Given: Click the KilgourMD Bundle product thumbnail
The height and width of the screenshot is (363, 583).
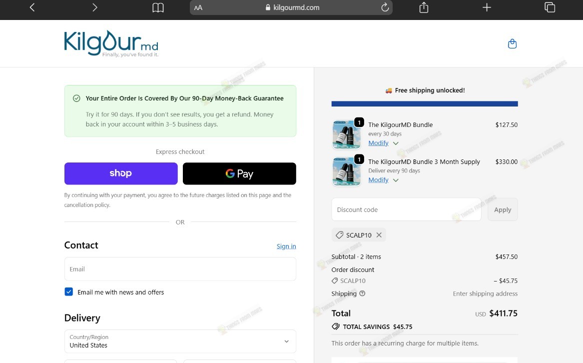Looking at the screenshot, I should (346, 134).
